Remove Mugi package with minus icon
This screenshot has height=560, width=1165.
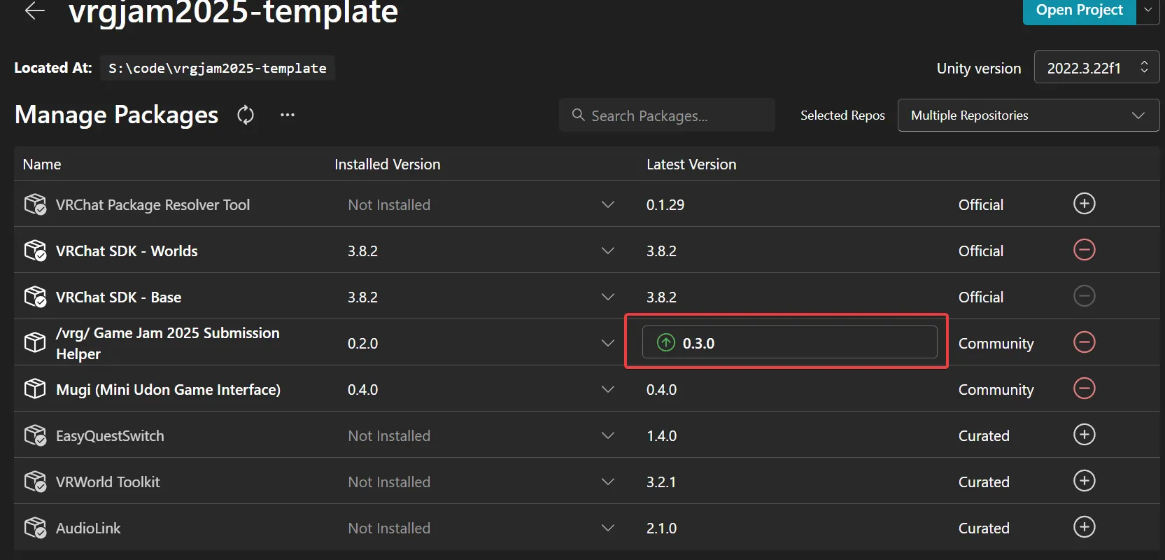click(1085, 388)
